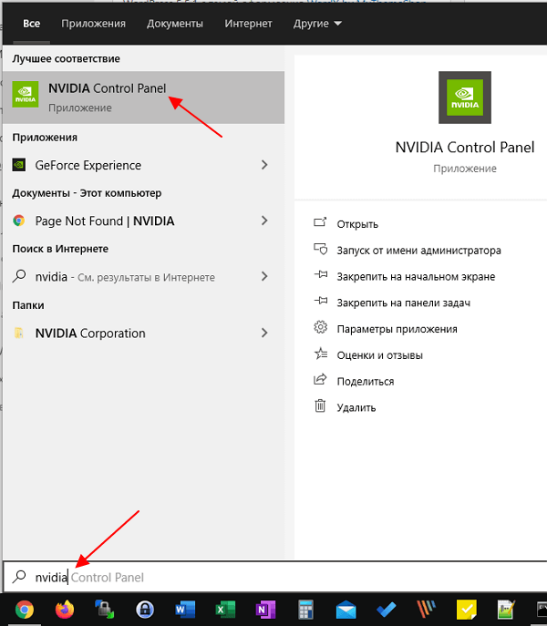Click Открыть to open the app

(357, 224)
